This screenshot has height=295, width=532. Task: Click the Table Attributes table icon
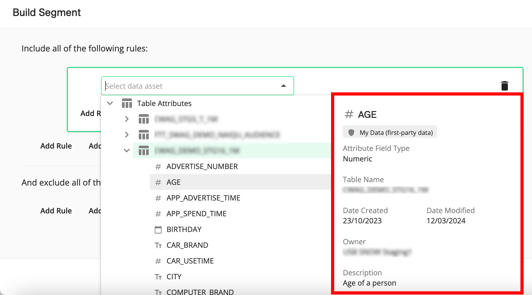point(127,103)
